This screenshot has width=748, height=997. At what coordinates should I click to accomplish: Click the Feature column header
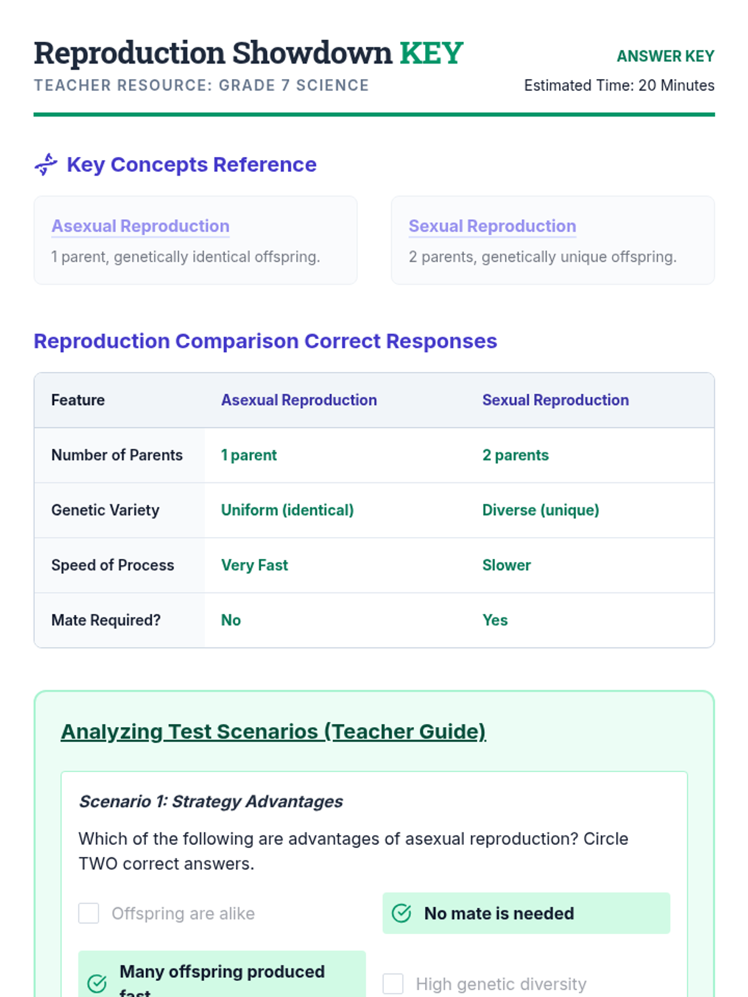(78, 400)
